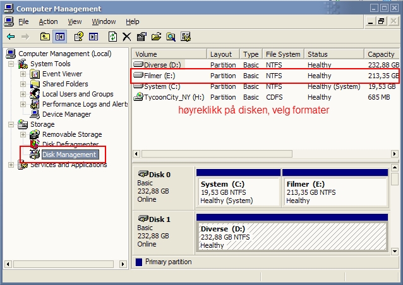The height and width of the screenshot is (285, 403).
Task: Click the Forward arrow toolbar button
Action: 25,37
